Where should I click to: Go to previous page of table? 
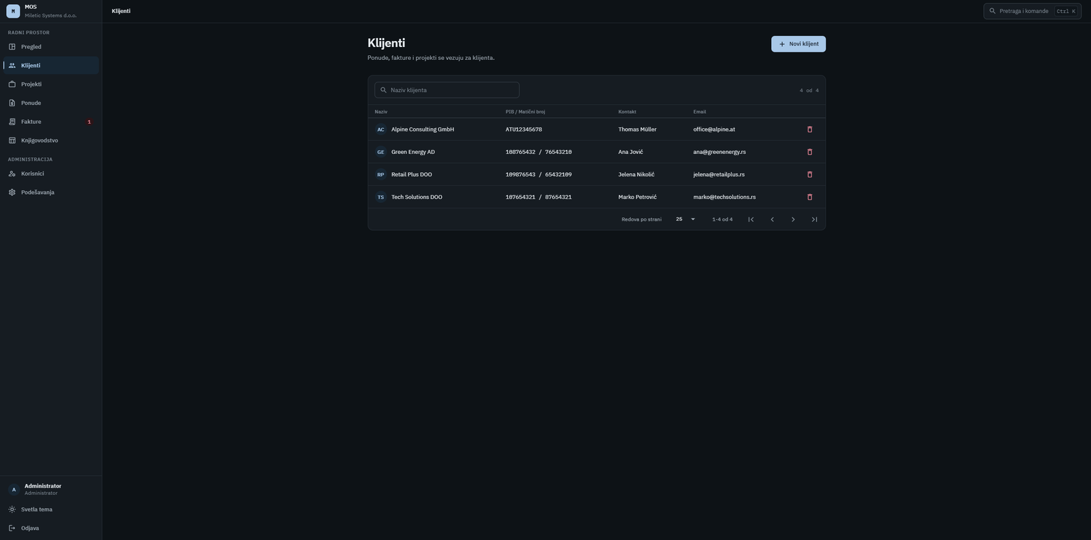tap(772, 219)
